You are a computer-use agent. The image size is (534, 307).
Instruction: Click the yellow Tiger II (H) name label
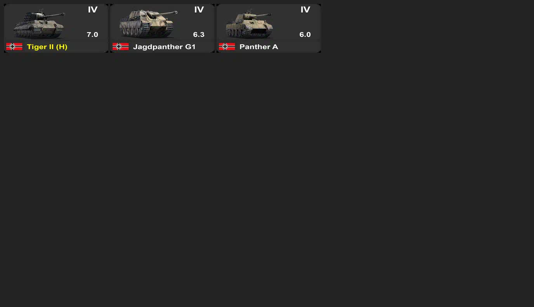pyautogui.click(x=47, y=47)
